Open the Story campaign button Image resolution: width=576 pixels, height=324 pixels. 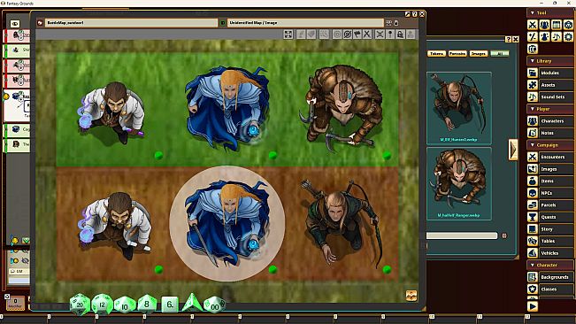pyautogui.click(x=556, y=229)
